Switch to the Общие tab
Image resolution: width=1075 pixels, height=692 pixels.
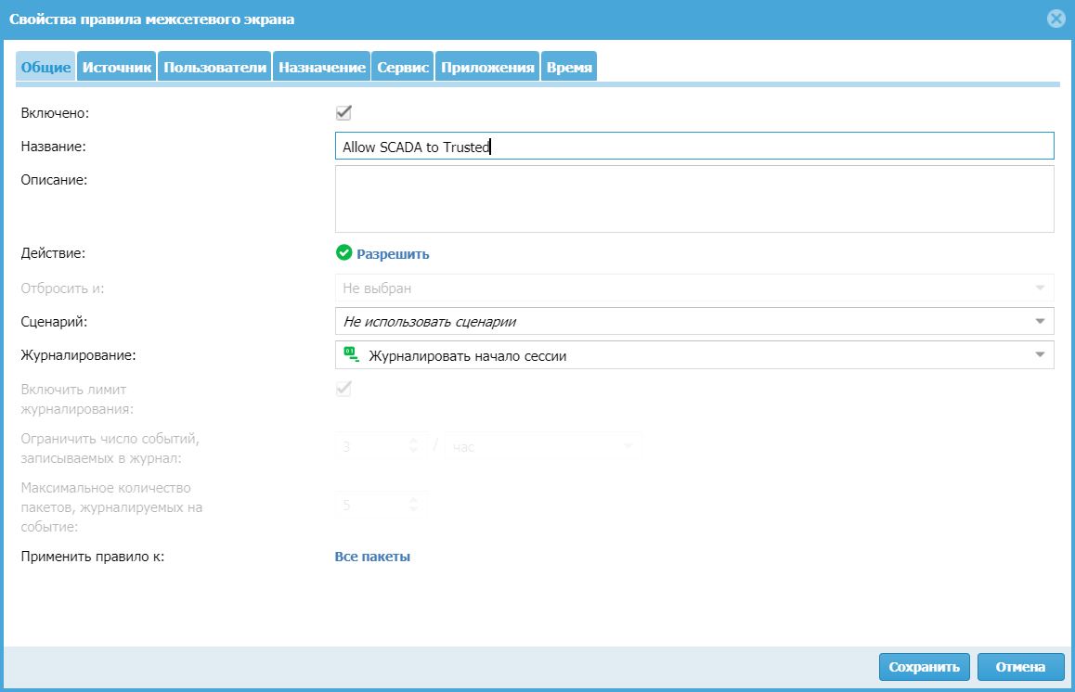coord(45,67)
